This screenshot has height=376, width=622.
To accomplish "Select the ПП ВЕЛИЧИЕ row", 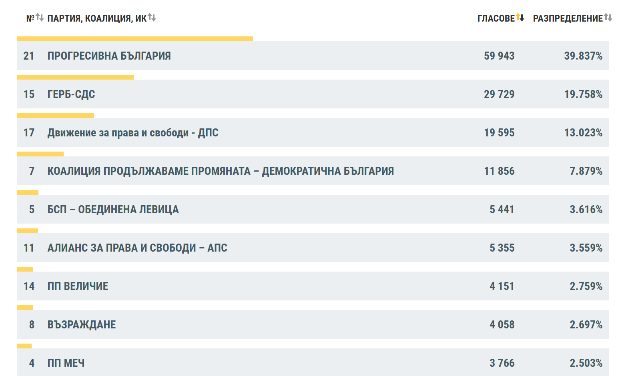I will coord(313,286).
